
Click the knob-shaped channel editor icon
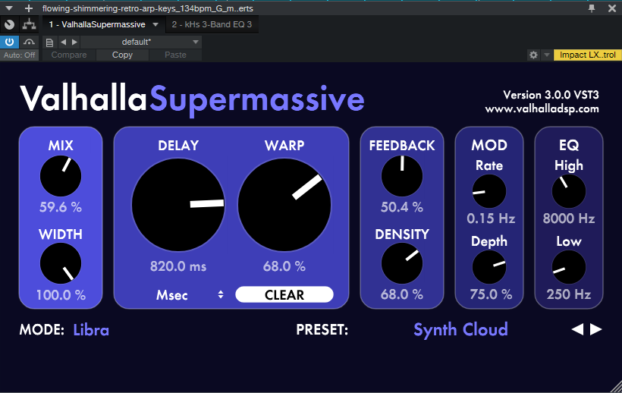(x=10, y=25)
